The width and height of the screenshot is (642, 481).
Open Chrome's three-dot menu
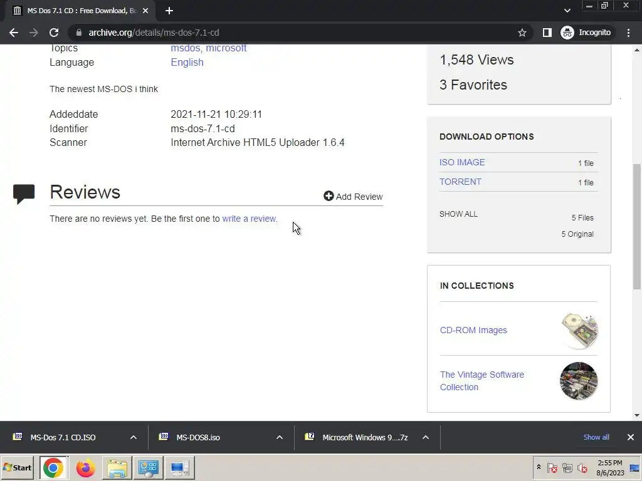[628, 33]
